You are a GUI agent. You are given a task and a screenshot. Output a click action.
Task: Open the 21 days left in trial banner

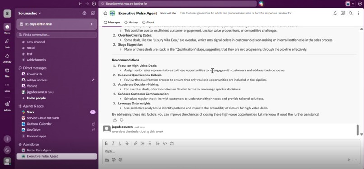56,24
